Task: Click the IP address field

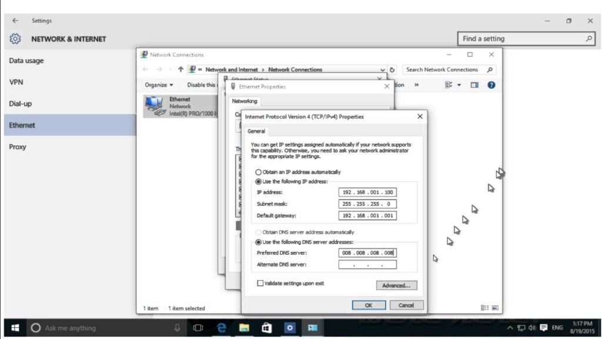Action: 367,192
